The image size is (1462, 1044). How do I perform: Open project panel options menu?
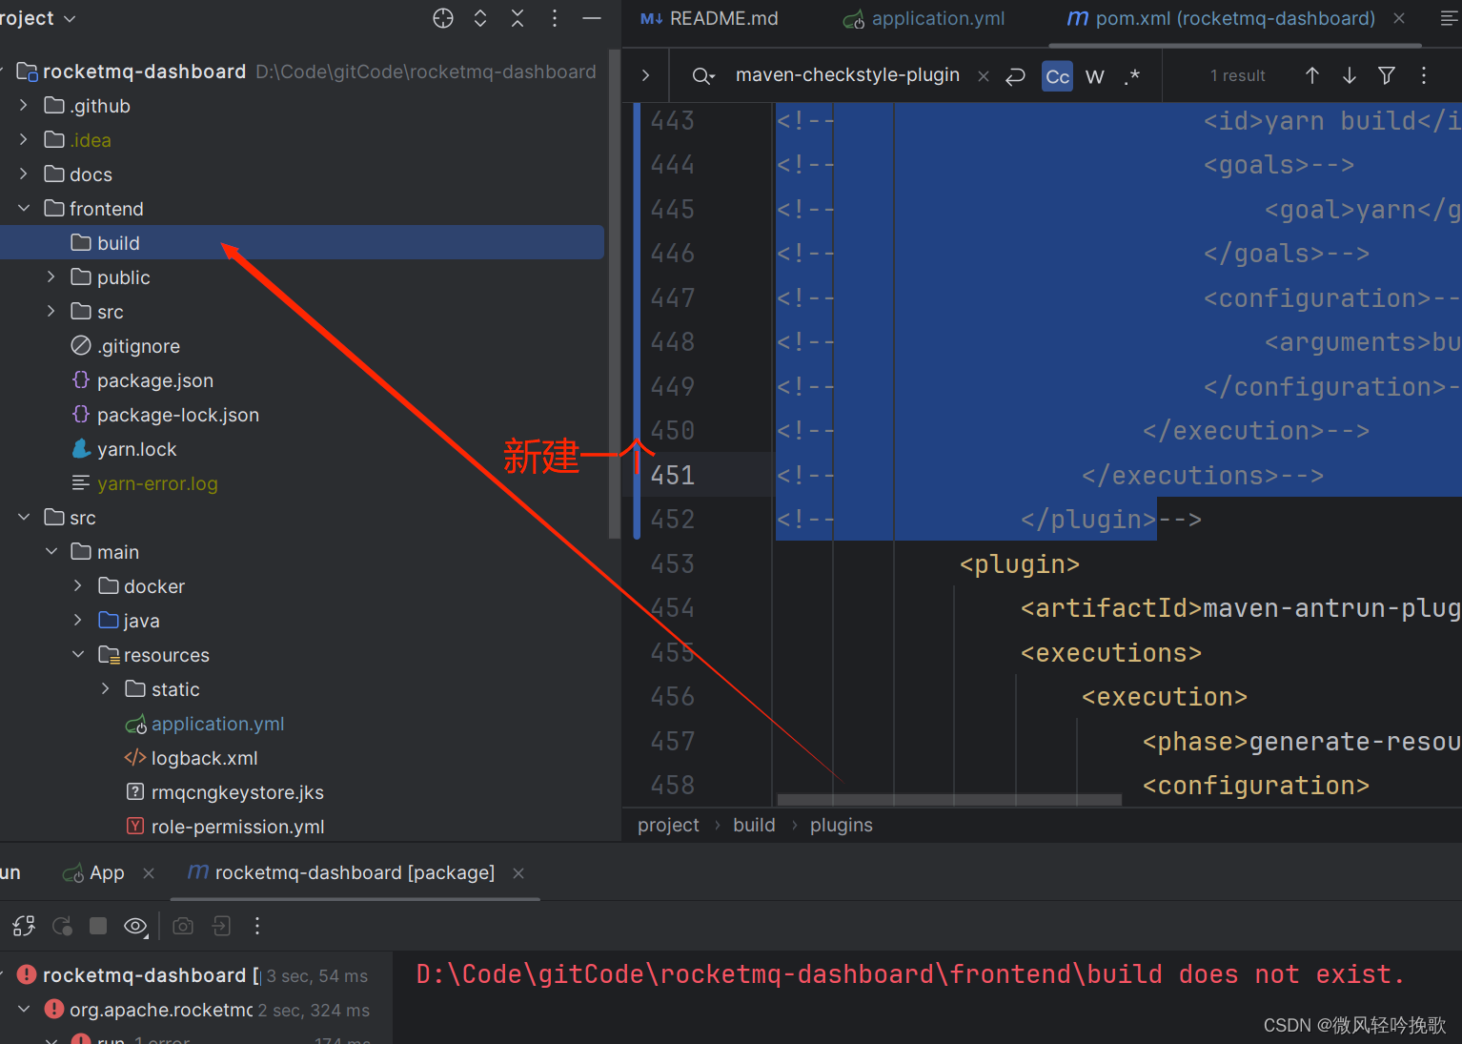click(x=555, y=18)
